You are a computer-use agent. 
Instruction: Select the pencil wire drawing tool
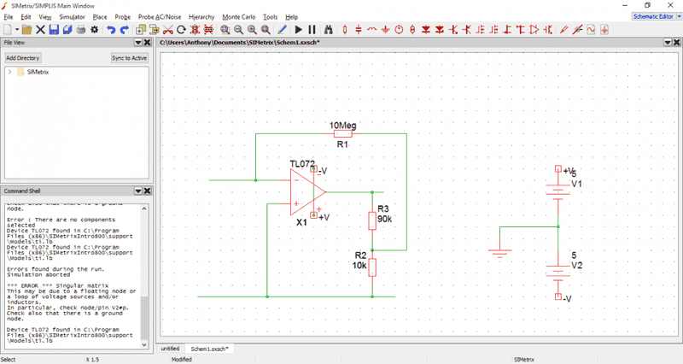tap(283, 30)
